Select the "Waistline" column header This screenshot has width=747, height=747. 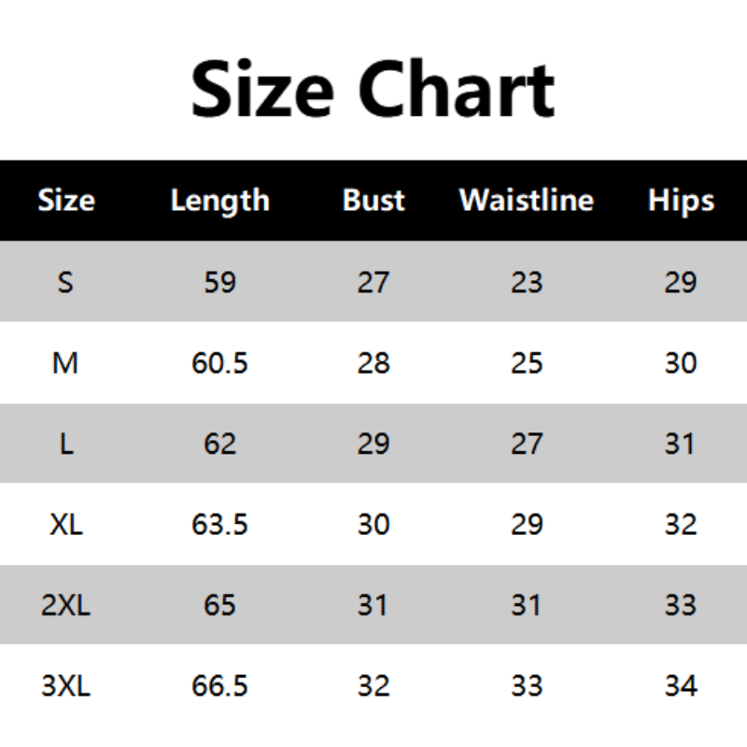tap(527, 201)
